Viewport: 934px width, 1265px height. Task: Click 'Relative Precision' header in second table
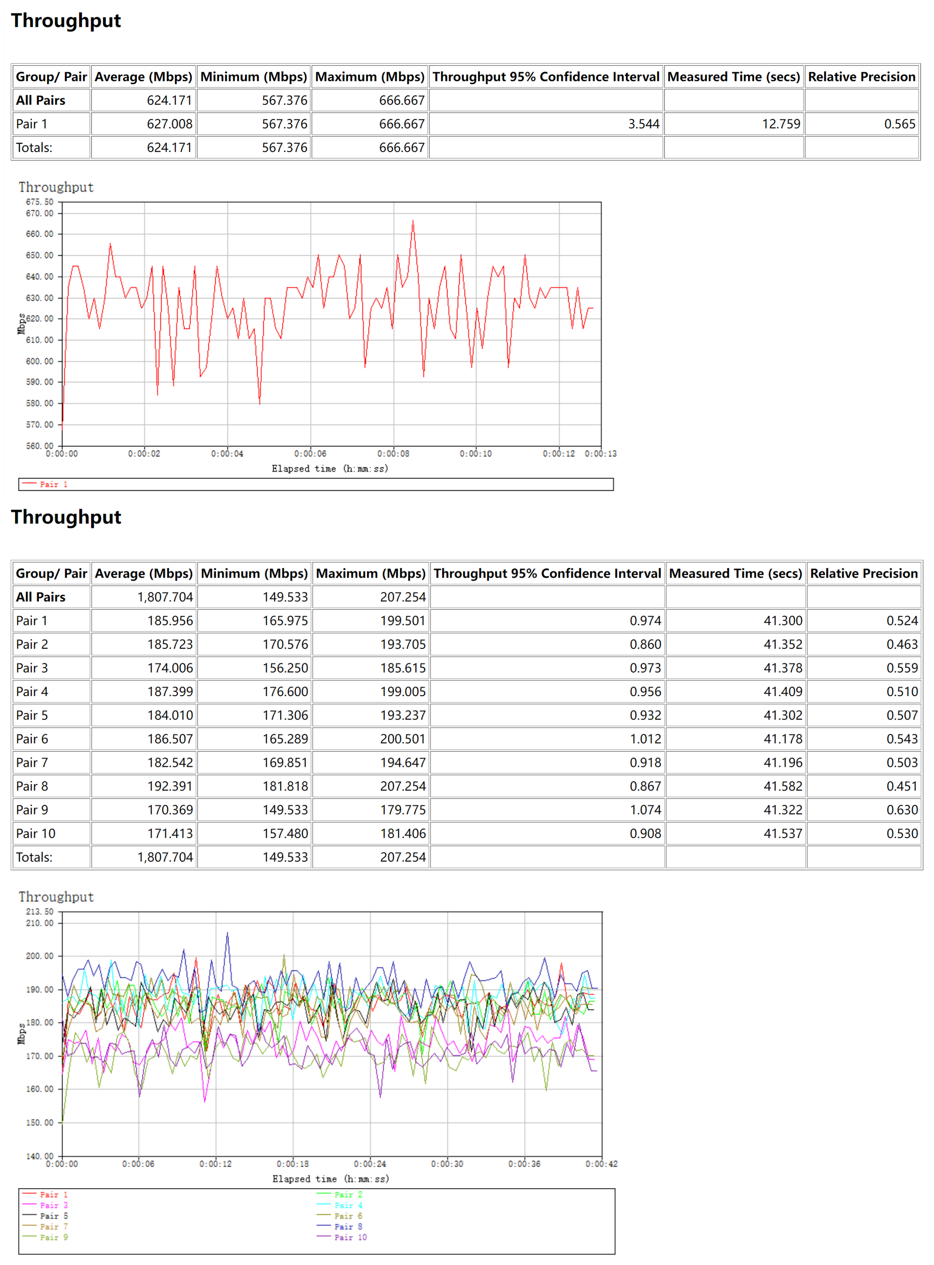[x=863, y=574]
